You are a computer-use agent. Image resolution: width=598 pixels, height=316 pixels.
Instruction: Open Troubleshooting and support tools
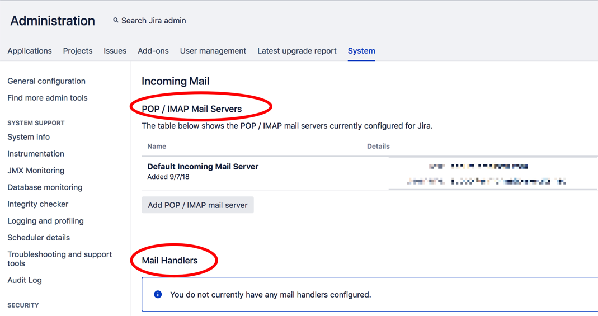60,259
